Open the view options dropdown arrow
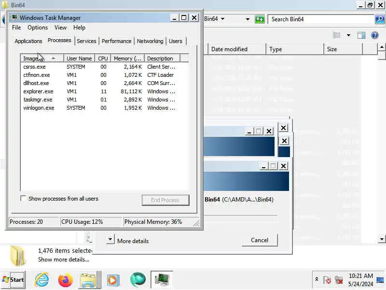Viewport: 386px width, 290px height. point(348,35)
